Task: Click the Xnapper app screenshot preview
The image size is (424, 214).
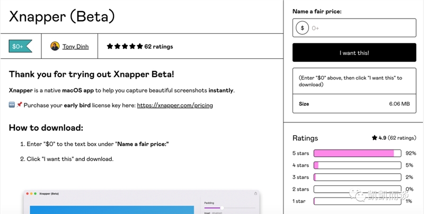Action: [x=142, y=202]
